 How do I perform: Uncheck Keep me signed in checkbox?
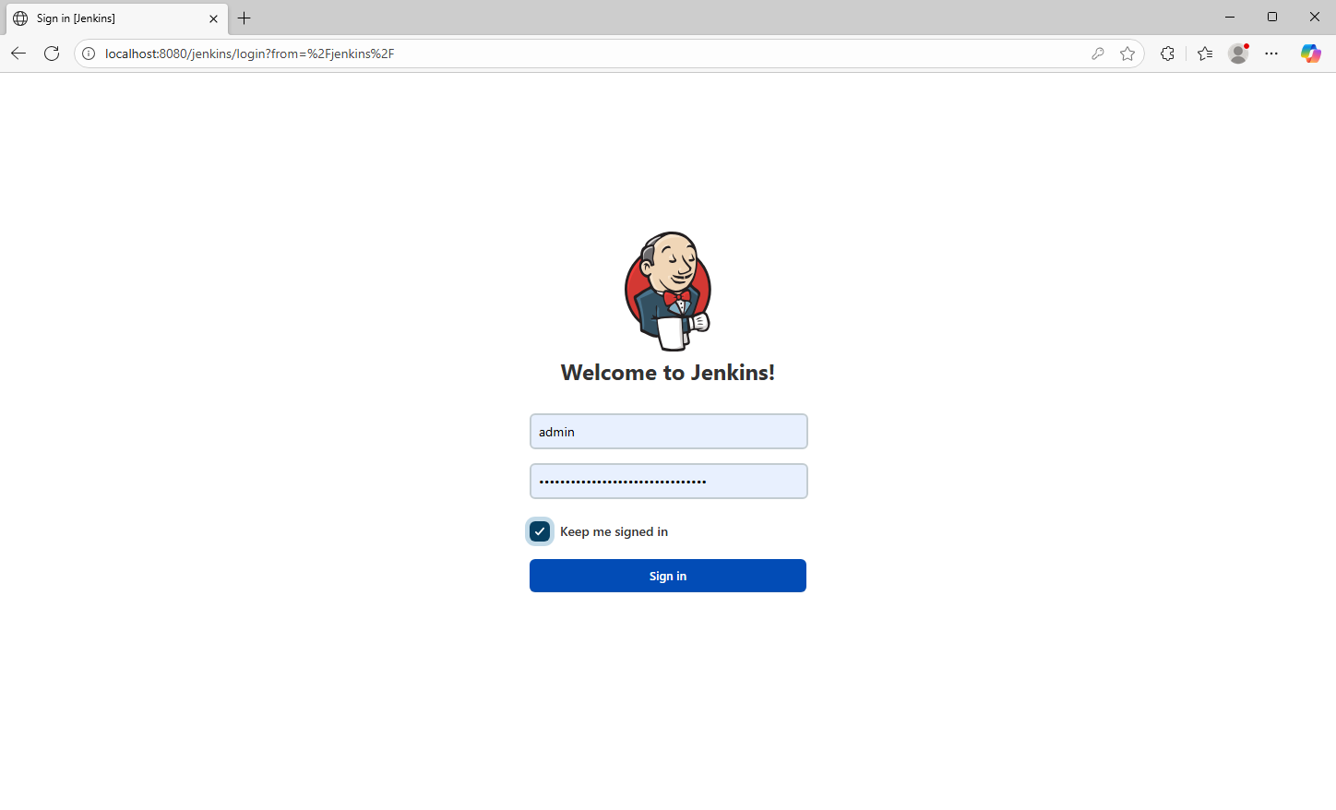click(540, 531)
